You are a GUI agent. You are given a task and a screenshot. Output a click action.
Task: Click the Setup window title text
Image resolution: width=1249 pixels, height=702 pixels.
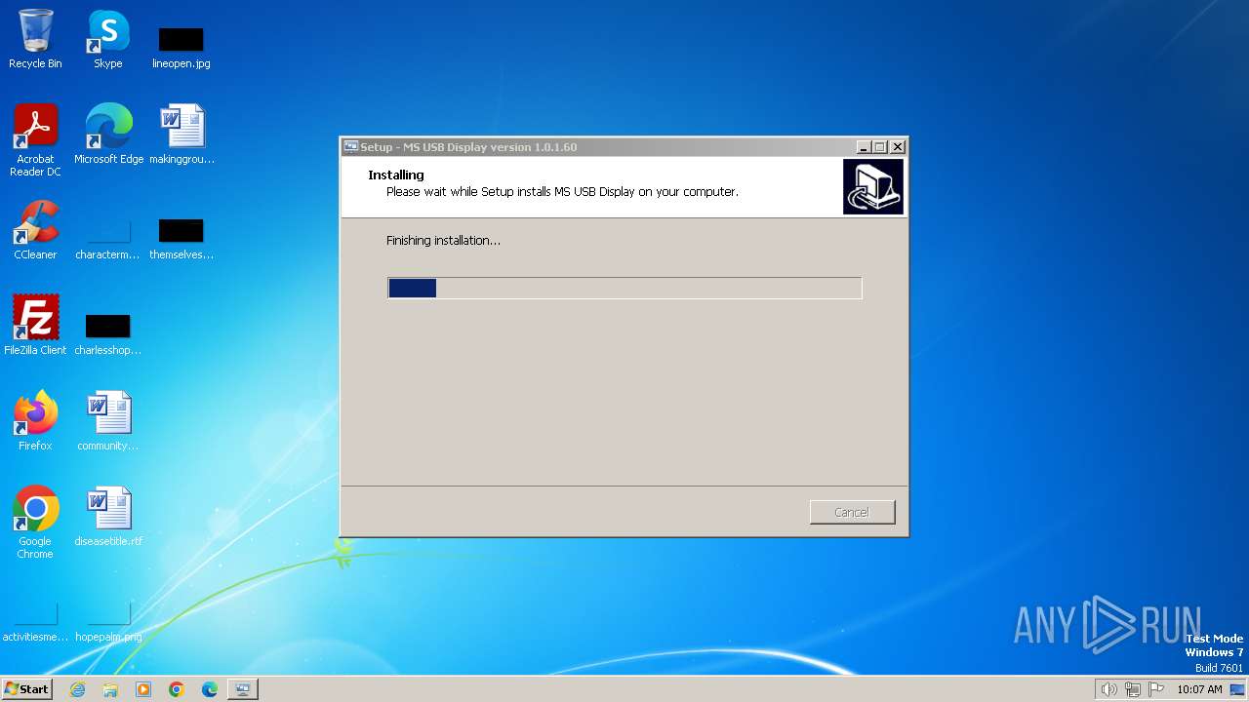[x=468, y=147]
